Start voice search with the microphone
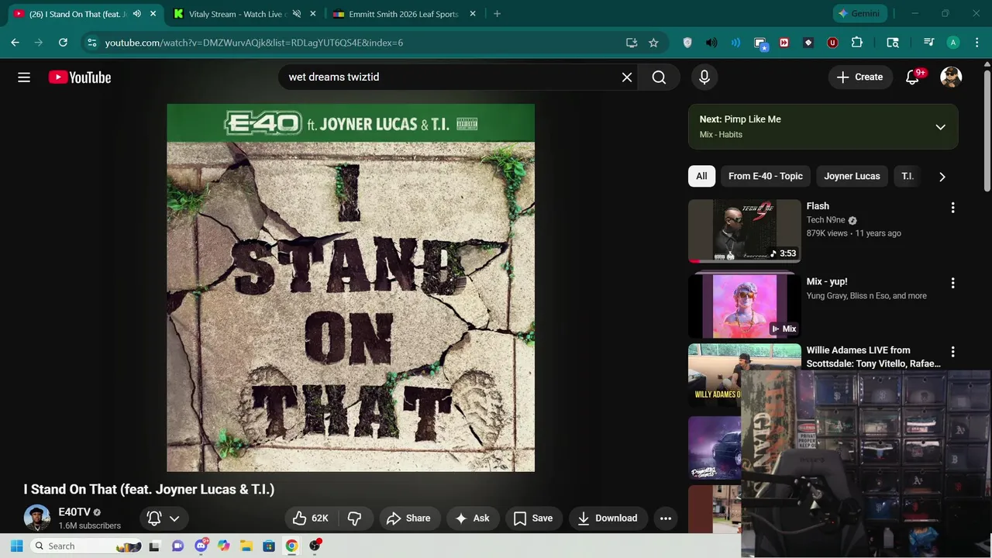The height and width of the screenshot is (558, 992). [704, 77]
